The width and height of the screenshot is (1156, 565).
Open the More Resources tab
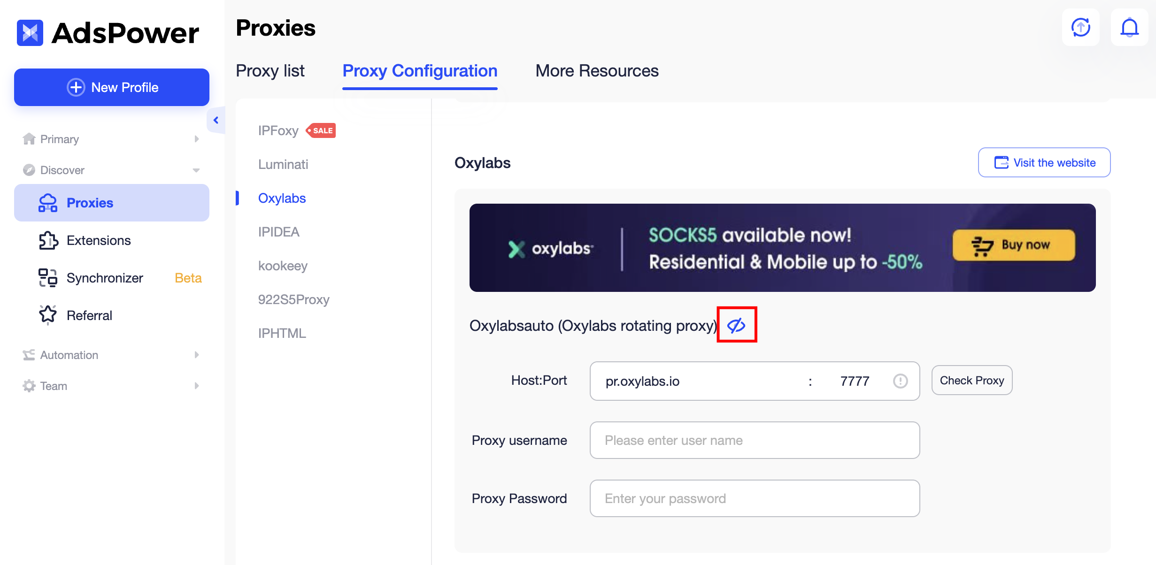[x=597, y=71]
